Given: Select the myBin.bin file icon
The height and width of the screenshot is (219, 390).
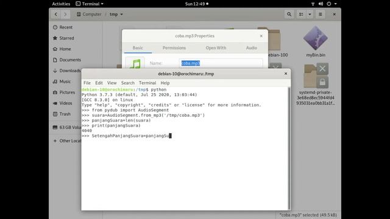Looking at the screenshot, I should [x=316, y=38].
